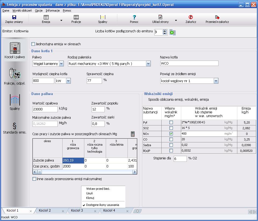Open Pomoc help question mark icon
The height and width of the screenshot is (221, 258).
134,17
